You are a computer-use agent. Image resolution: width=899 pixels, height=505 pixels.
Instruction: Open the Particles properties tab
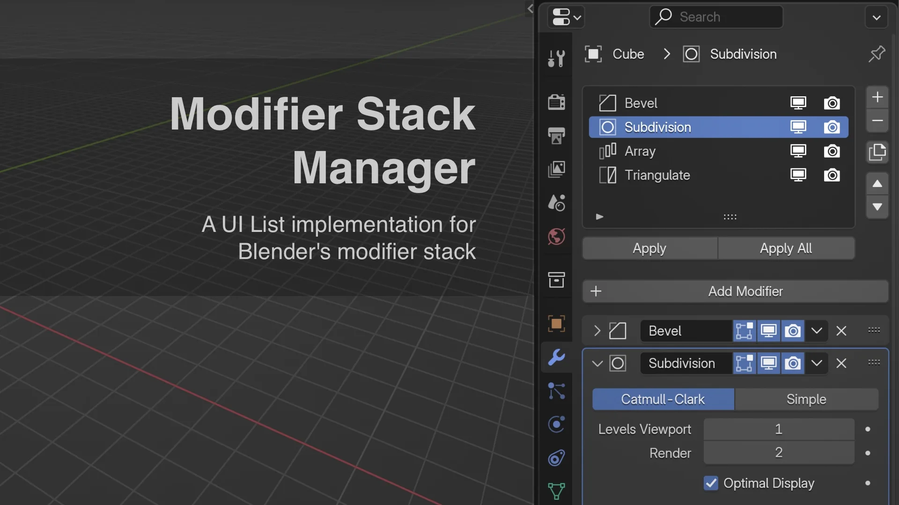[556, 391]
